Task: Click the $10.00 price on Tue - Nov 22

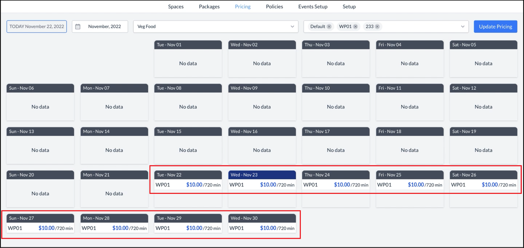Action: point(194,185)
